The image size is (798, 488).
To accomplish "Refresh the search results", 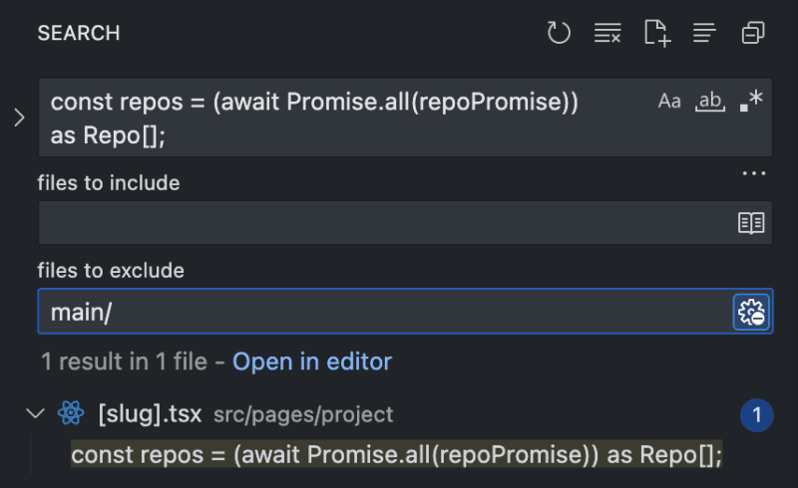I will click(x=559, y=33).
